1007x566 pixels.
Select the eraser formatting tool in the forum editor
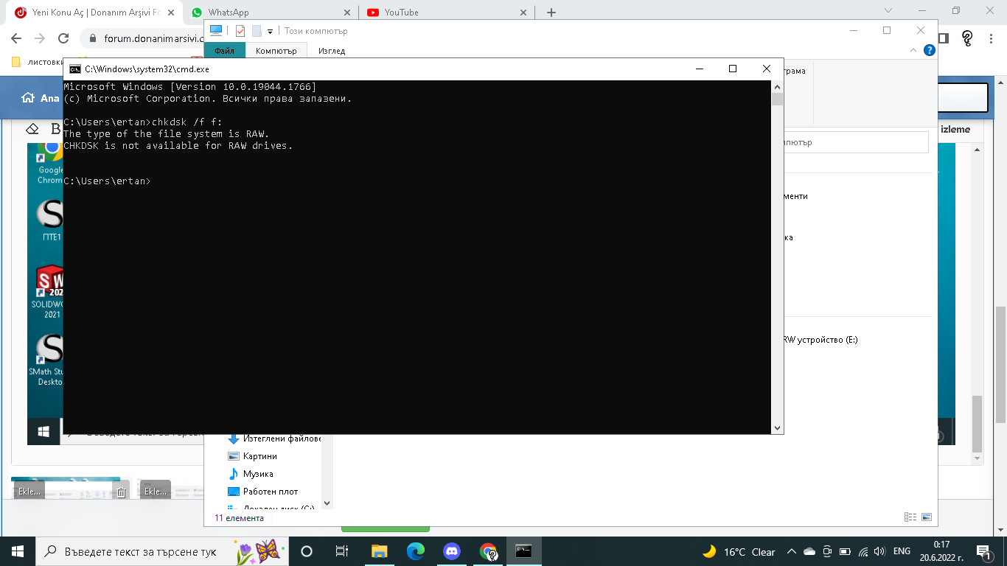(32, 129)
